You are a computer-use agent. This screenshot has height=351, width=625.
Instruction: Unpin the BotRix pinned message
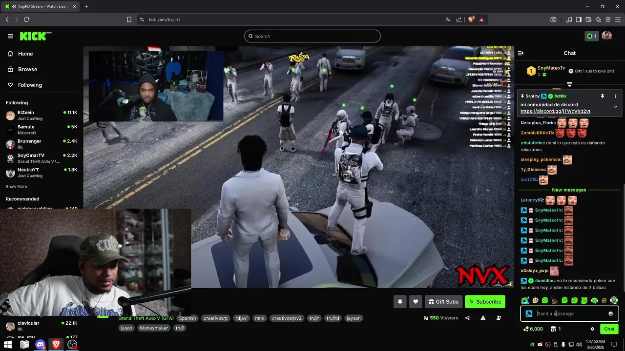602,96
